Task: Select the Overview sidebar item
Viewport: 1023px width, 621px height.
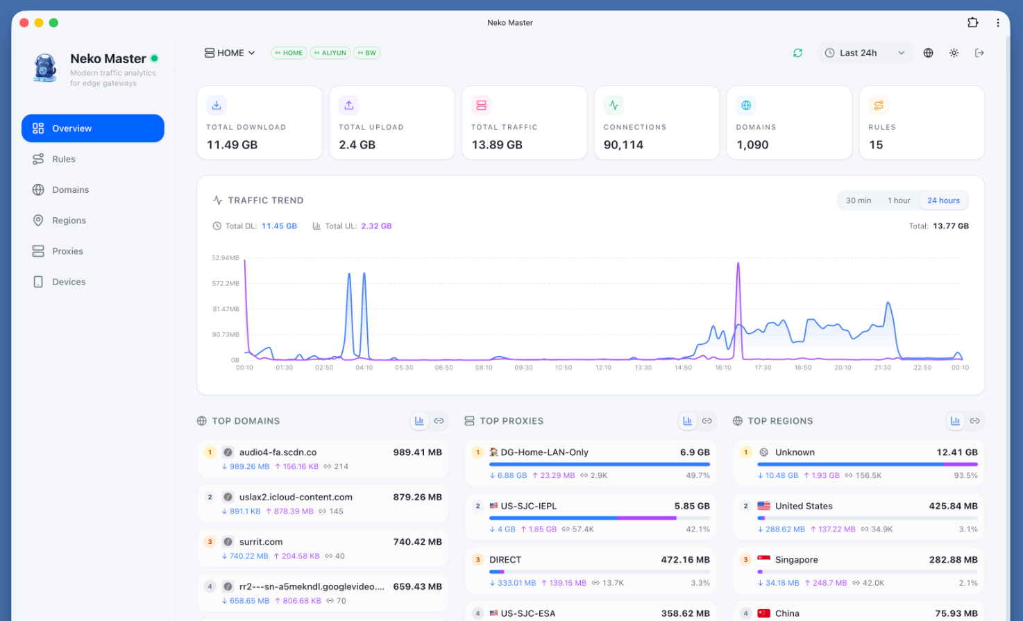Action: pyautogui.click(x=93, y=128)
